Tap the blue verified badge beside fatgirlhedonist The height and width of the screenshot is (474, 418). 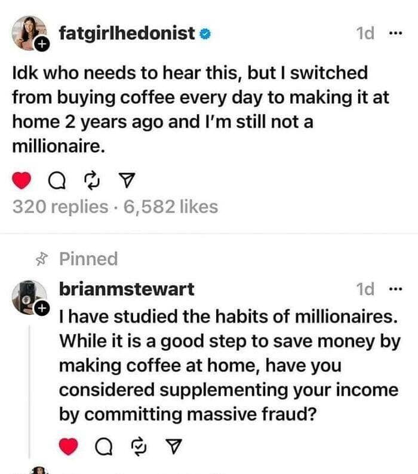tap(203, 34)
